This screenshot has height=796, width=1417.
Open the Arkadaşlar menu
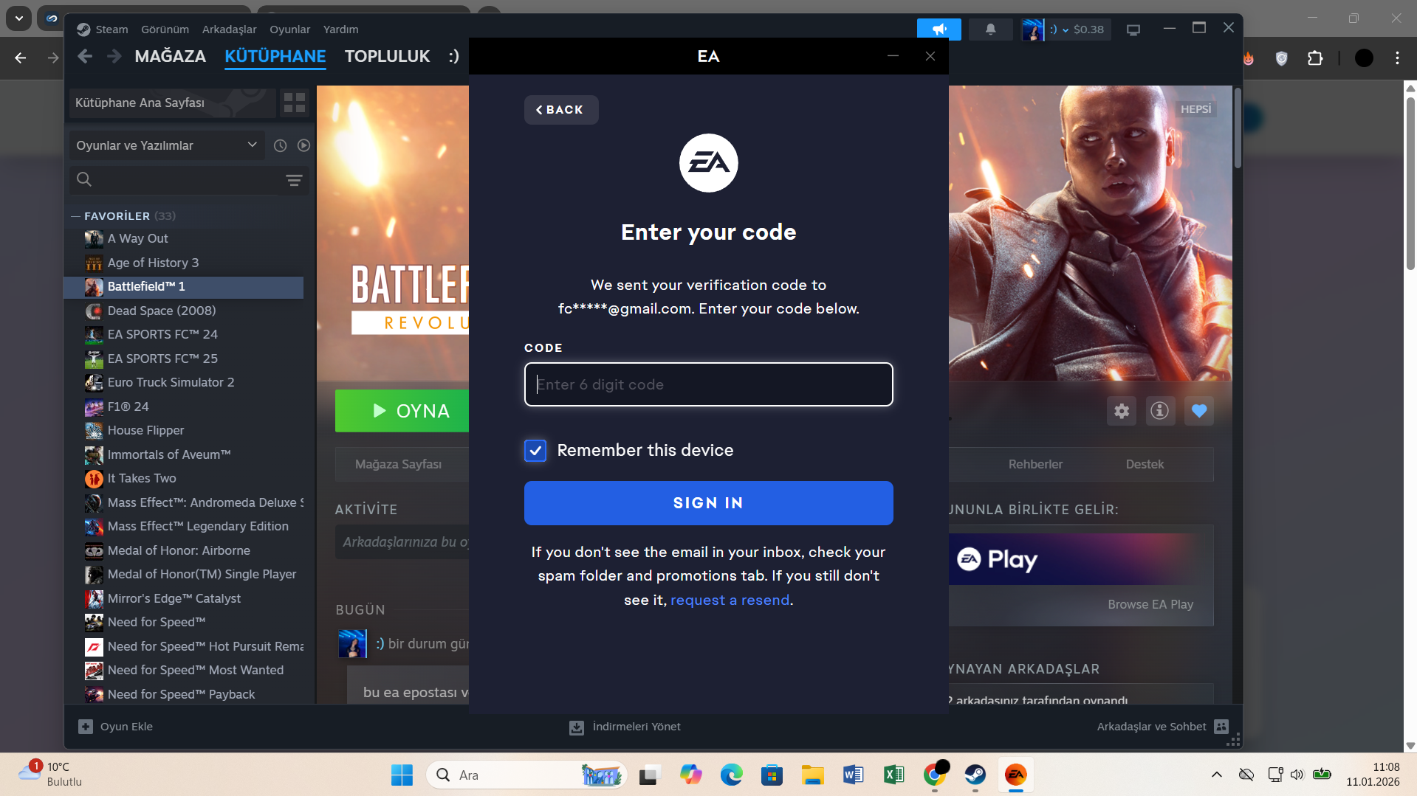229,30
